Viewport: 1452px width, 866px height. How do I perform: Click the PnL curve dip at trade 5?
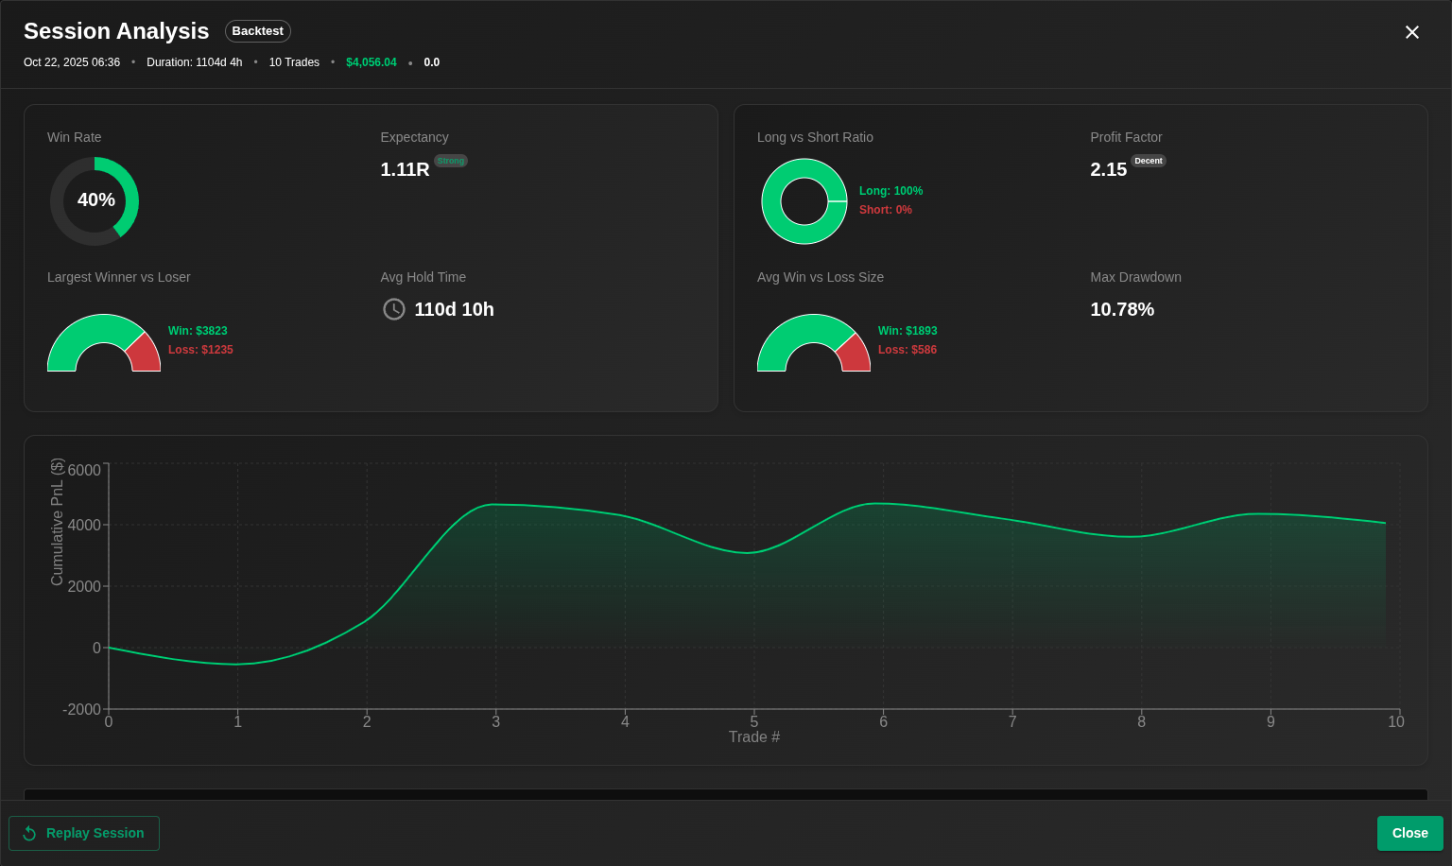tap(752, 552)
